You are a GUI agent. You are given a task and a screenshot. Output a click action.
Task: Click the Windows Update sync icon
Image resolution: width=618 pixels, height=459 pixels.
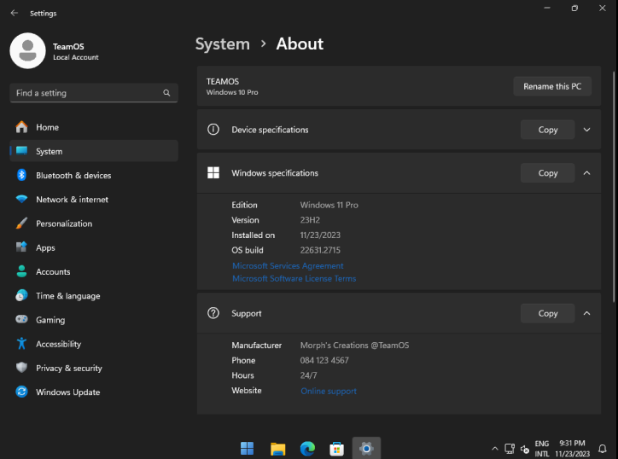21,392
